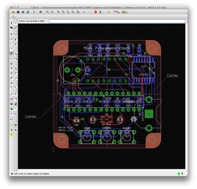Image resolution: width=197 pixels, height=189 pixels.
Task: Open the Use library icon
Action: (40, 12)
